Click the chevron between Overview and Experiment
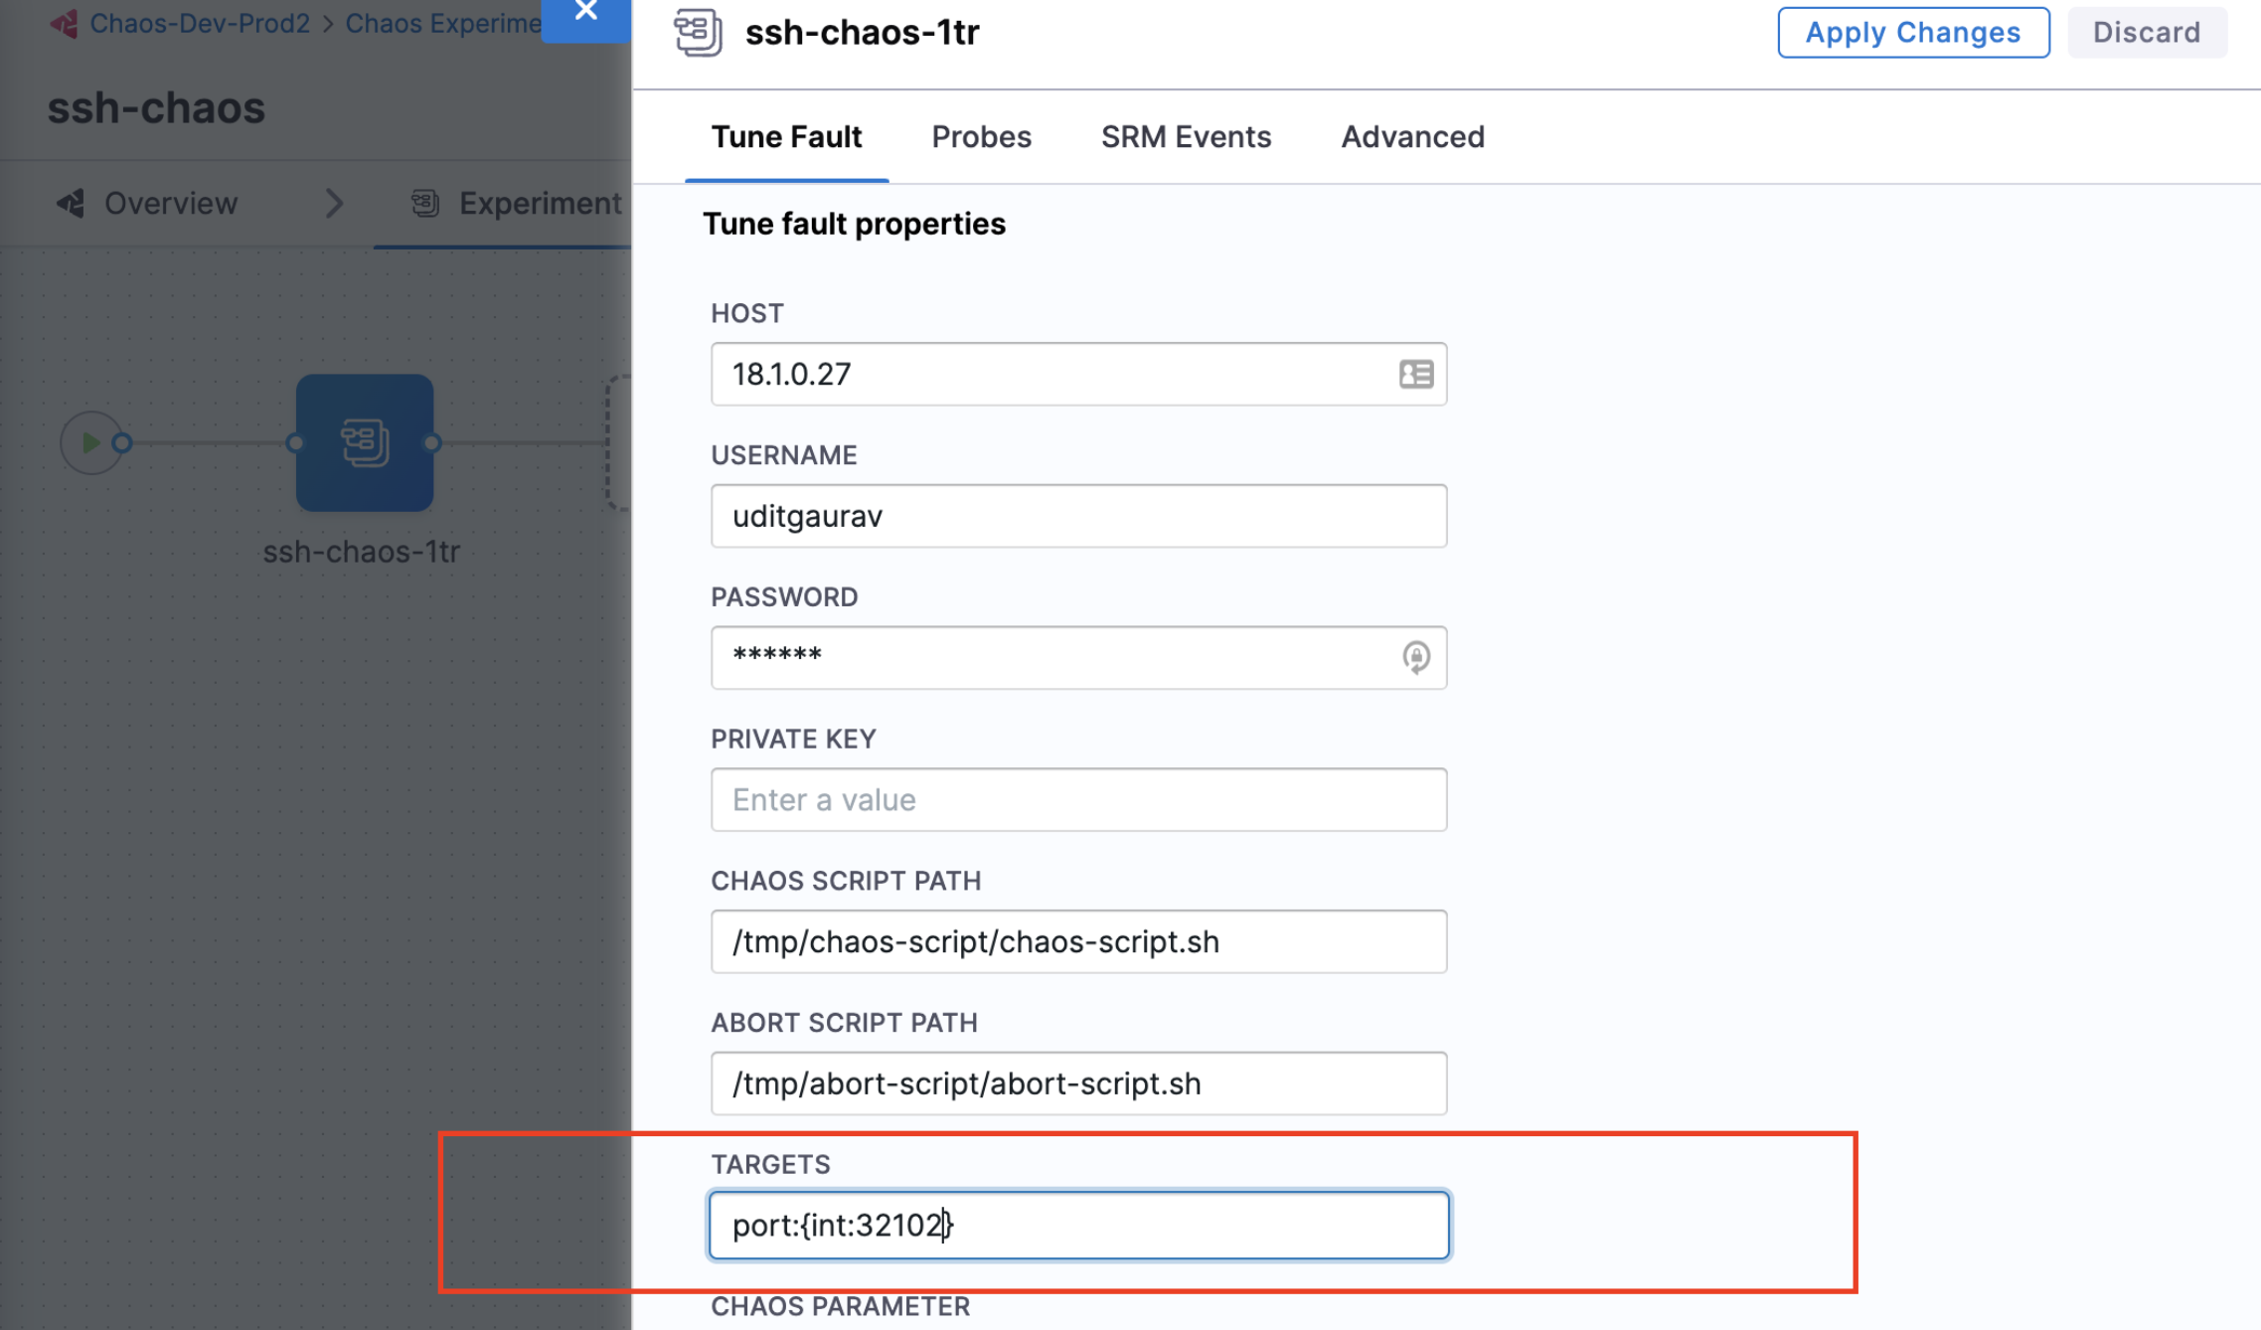This screenshot has height=1330, width=2261. (x=334, y=204)
